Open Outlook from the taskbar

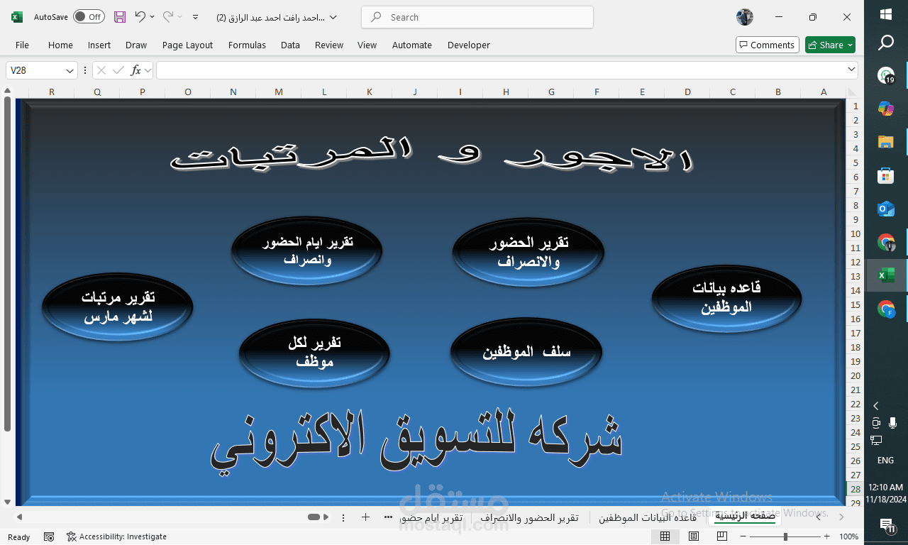pos(886,209)
